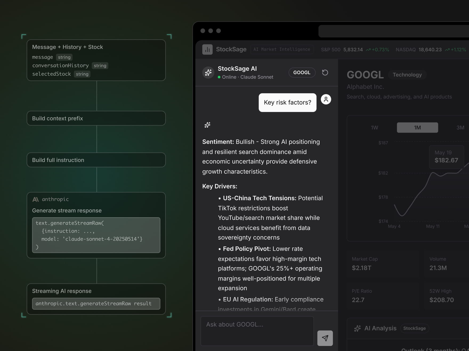Click the Market Cap $2.18T card
The width and height of the screenshot is (469, 351).
point(383,264)
